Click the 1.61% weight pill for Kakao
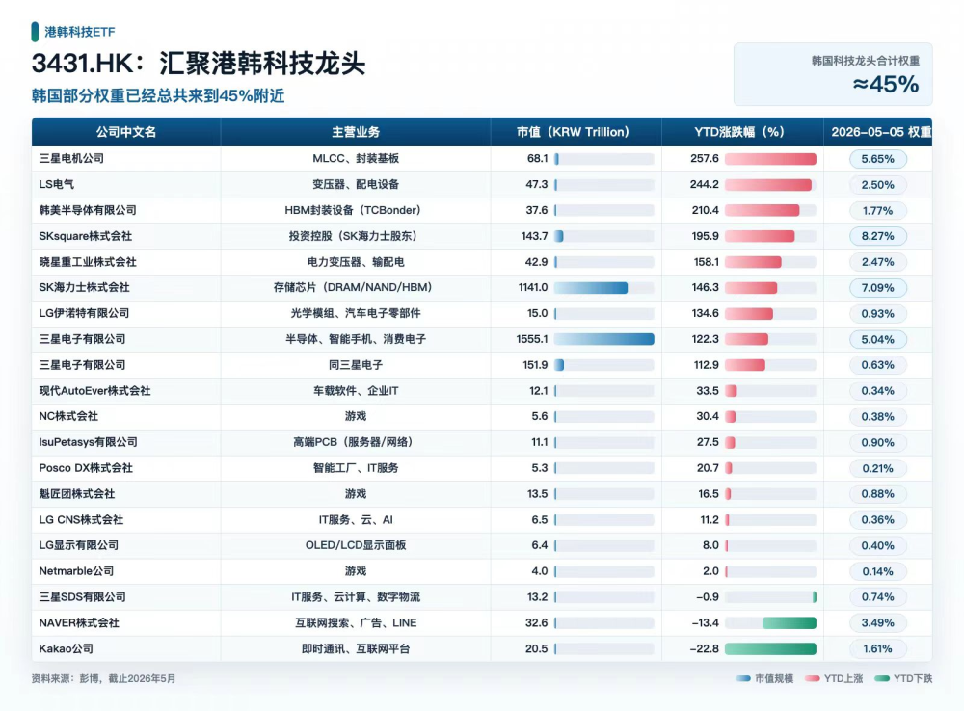The width and height of the screenshot is (964, 711). coord(877,648)
